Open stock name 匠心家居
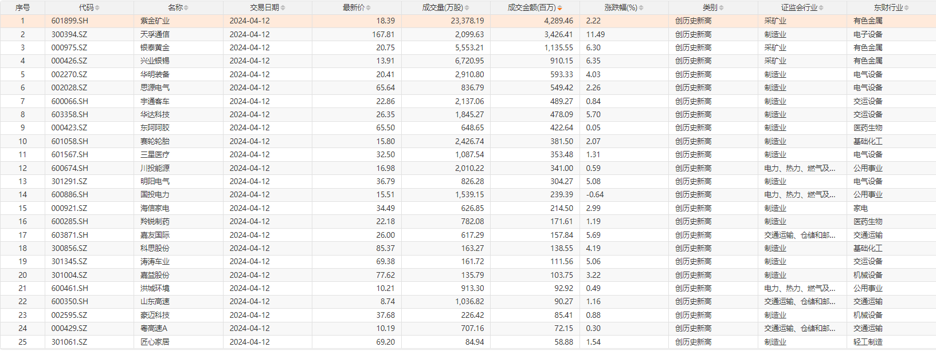The image size is (936, 351). [155, 342]
